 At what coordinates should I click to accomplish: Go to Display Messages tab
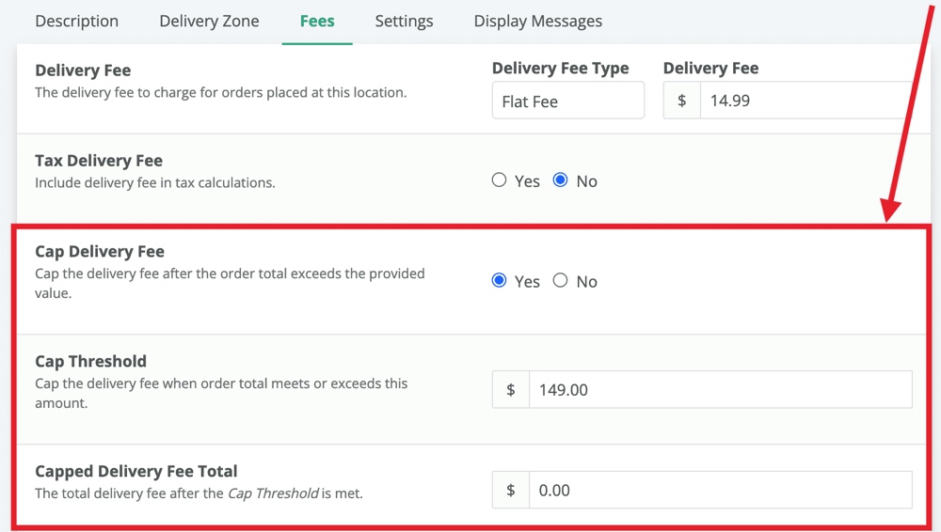tap(537, 21)
